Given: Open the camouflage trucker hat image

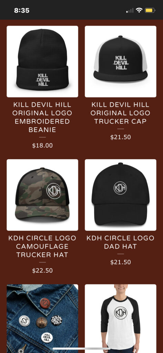Looking at the screenshot, I should pos(42,195).
